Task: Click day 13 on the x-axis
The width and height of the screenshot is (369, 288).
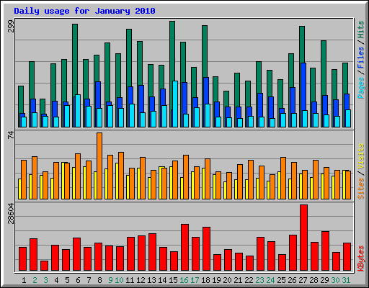Action: [151, 280]
